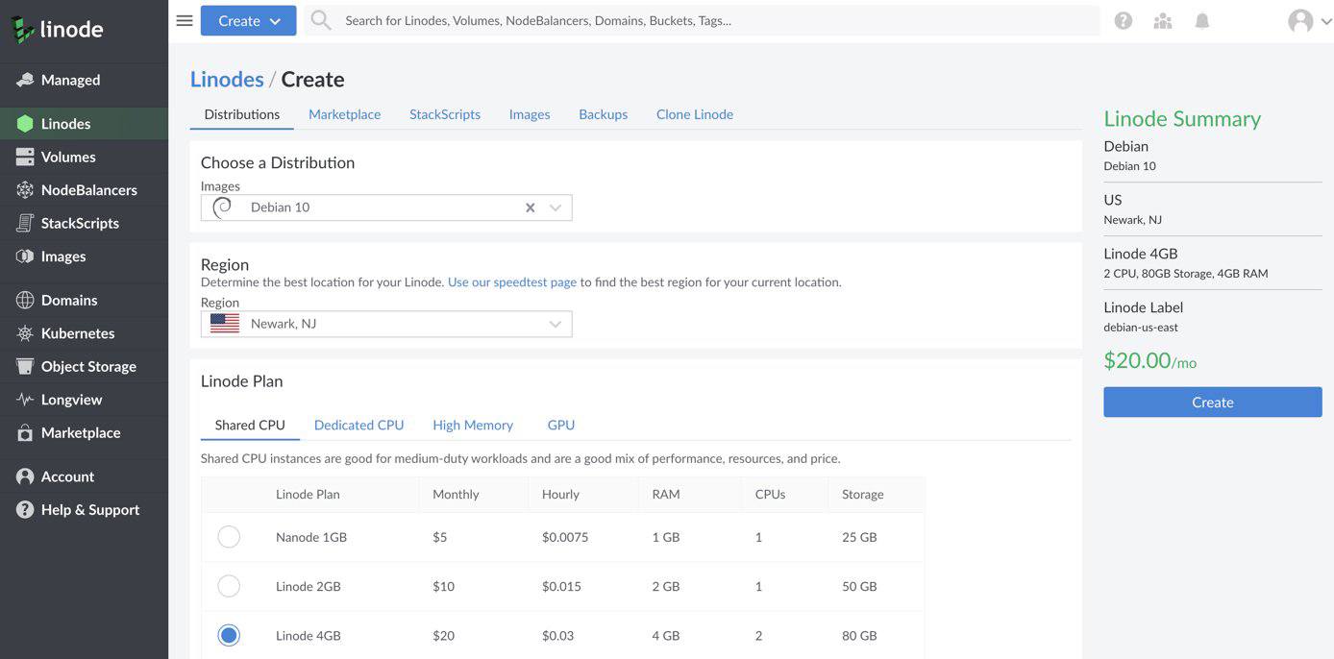This screenshot has width=1334, height=659.
Task: Switch to the Backups tab
Action: (x=603, y=113)
